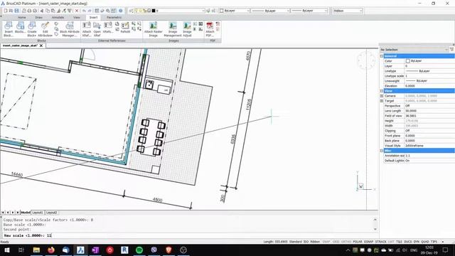Viewport: 455px width, 256px height.
Task: Open Spotify from the taskbar
Action: click(139, 250)
